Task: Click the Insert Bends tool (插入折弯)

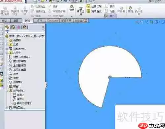Action: pos(139,11)
